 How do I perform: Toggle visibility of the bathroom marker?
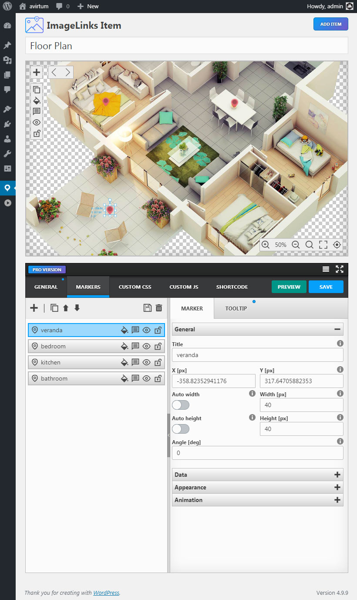(147, 378)
